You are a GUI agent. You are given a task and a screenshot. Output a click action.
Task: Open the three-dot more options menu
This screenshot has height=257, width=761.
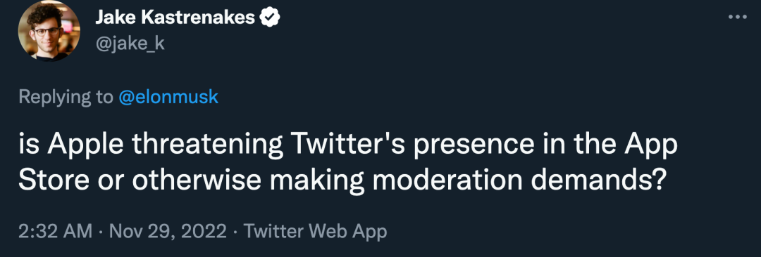point(737,17)
